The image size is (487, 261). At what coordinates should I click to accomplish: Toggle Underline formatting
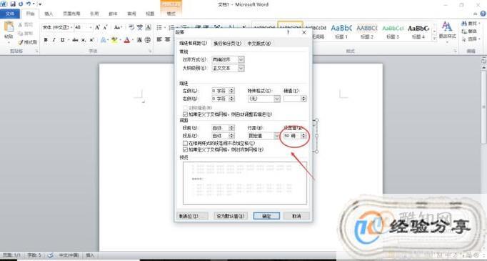62,40
